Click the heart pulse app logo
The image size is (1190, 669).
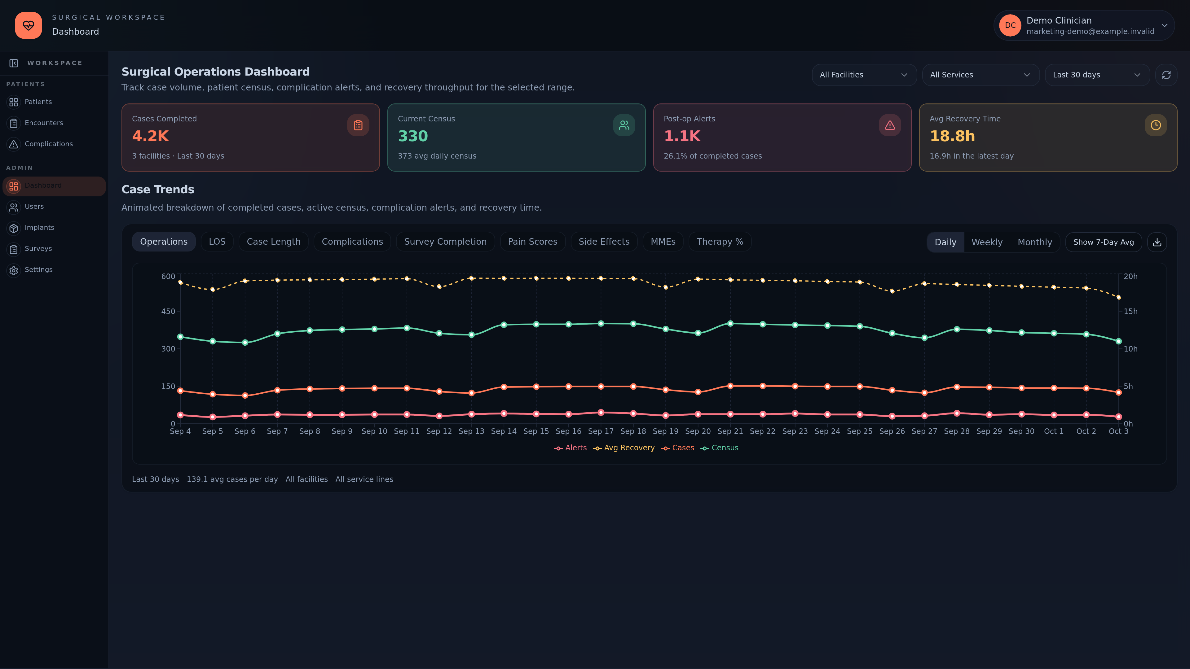(28, 25)
